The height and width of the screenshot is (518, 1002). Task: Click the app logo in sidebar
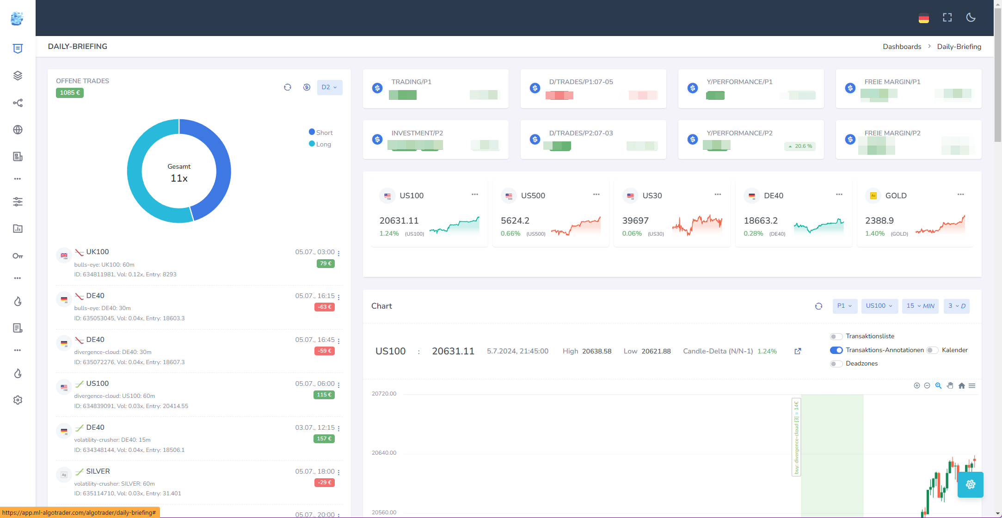pos(17,18)
